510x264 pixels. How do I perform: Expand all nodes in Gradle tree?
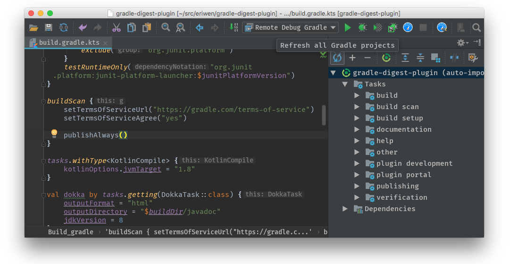click(x=405, y=58)
